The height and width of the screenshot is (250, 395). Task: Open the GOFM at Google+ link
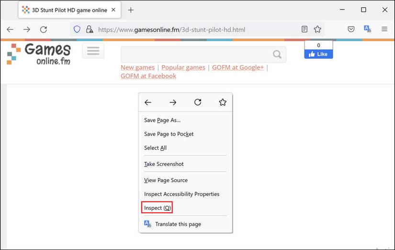click(x=238, y=67)
